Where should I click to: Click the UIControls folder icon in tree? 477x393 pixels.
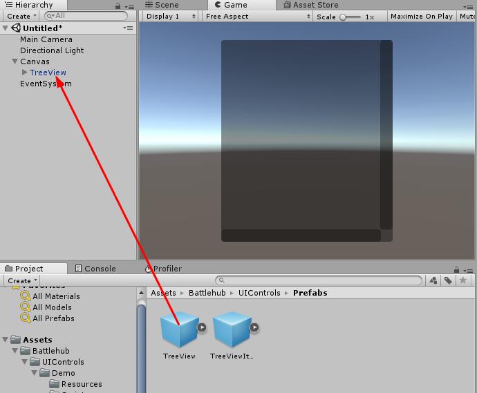35,362
